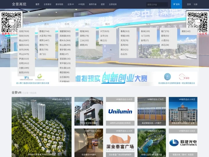Open 搜索 menu item
Viewport: 209px width, 157px height.
click(103, 4)
